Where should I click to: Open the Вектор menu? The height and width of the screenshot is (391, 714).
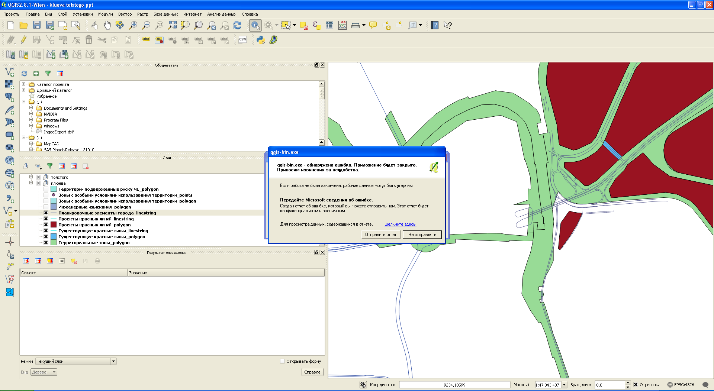coord(125,14)
